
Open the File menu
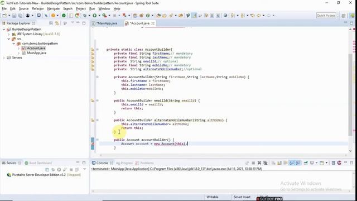4,9
